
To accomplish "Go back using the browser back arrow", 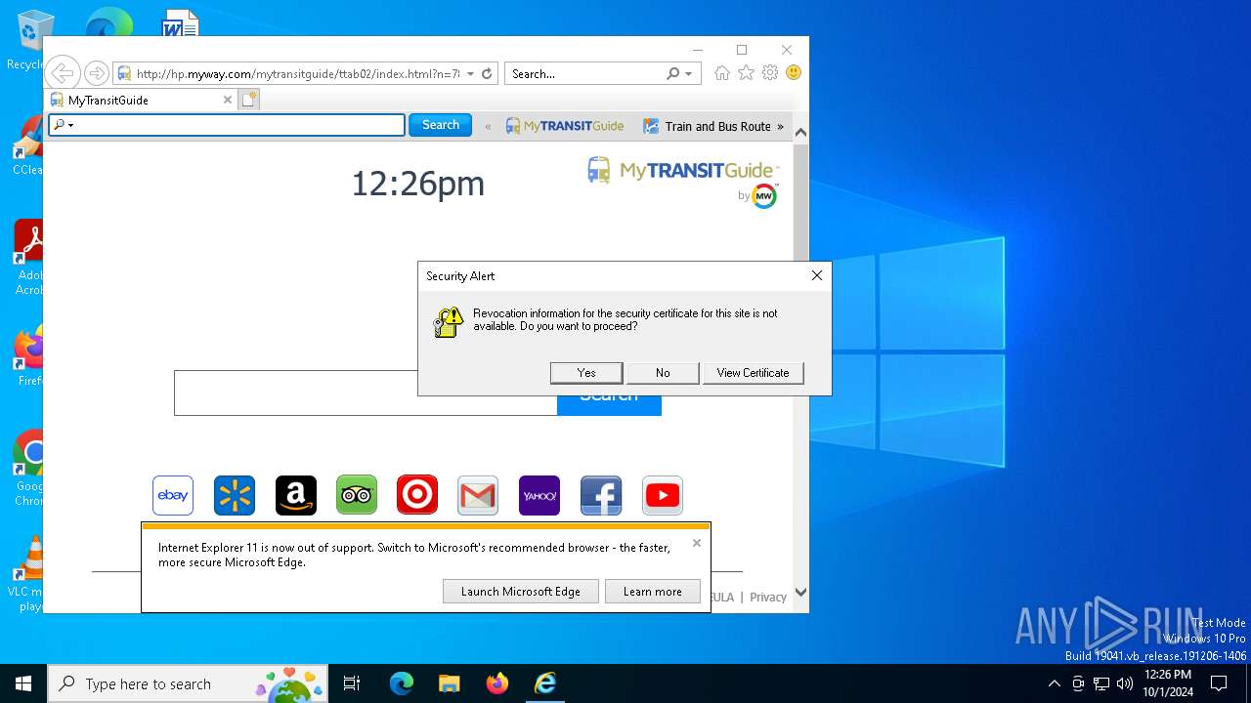I will click(x=62, y=73).
